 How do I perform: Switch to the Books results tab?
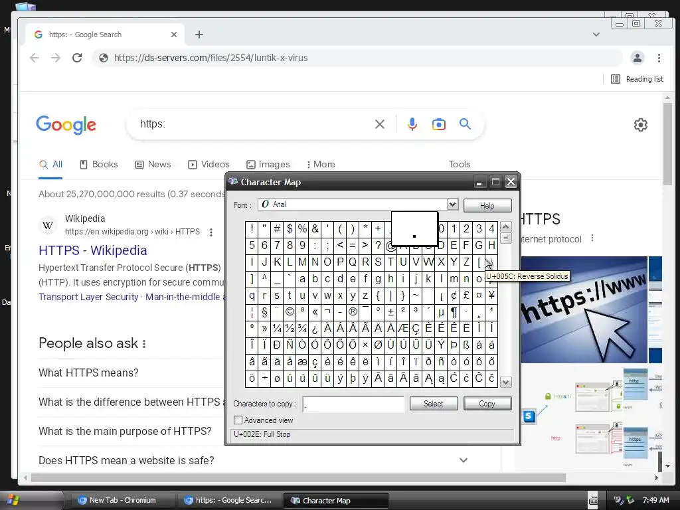99,165
